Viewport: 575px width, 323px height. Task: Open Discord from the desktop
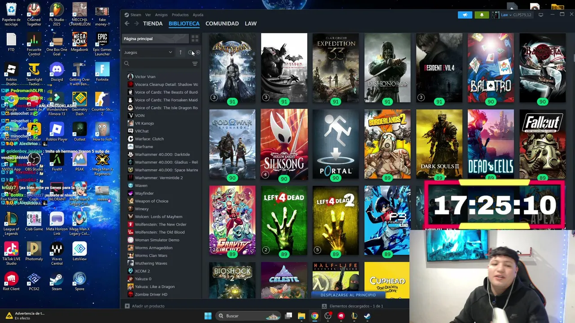(57, 72)
